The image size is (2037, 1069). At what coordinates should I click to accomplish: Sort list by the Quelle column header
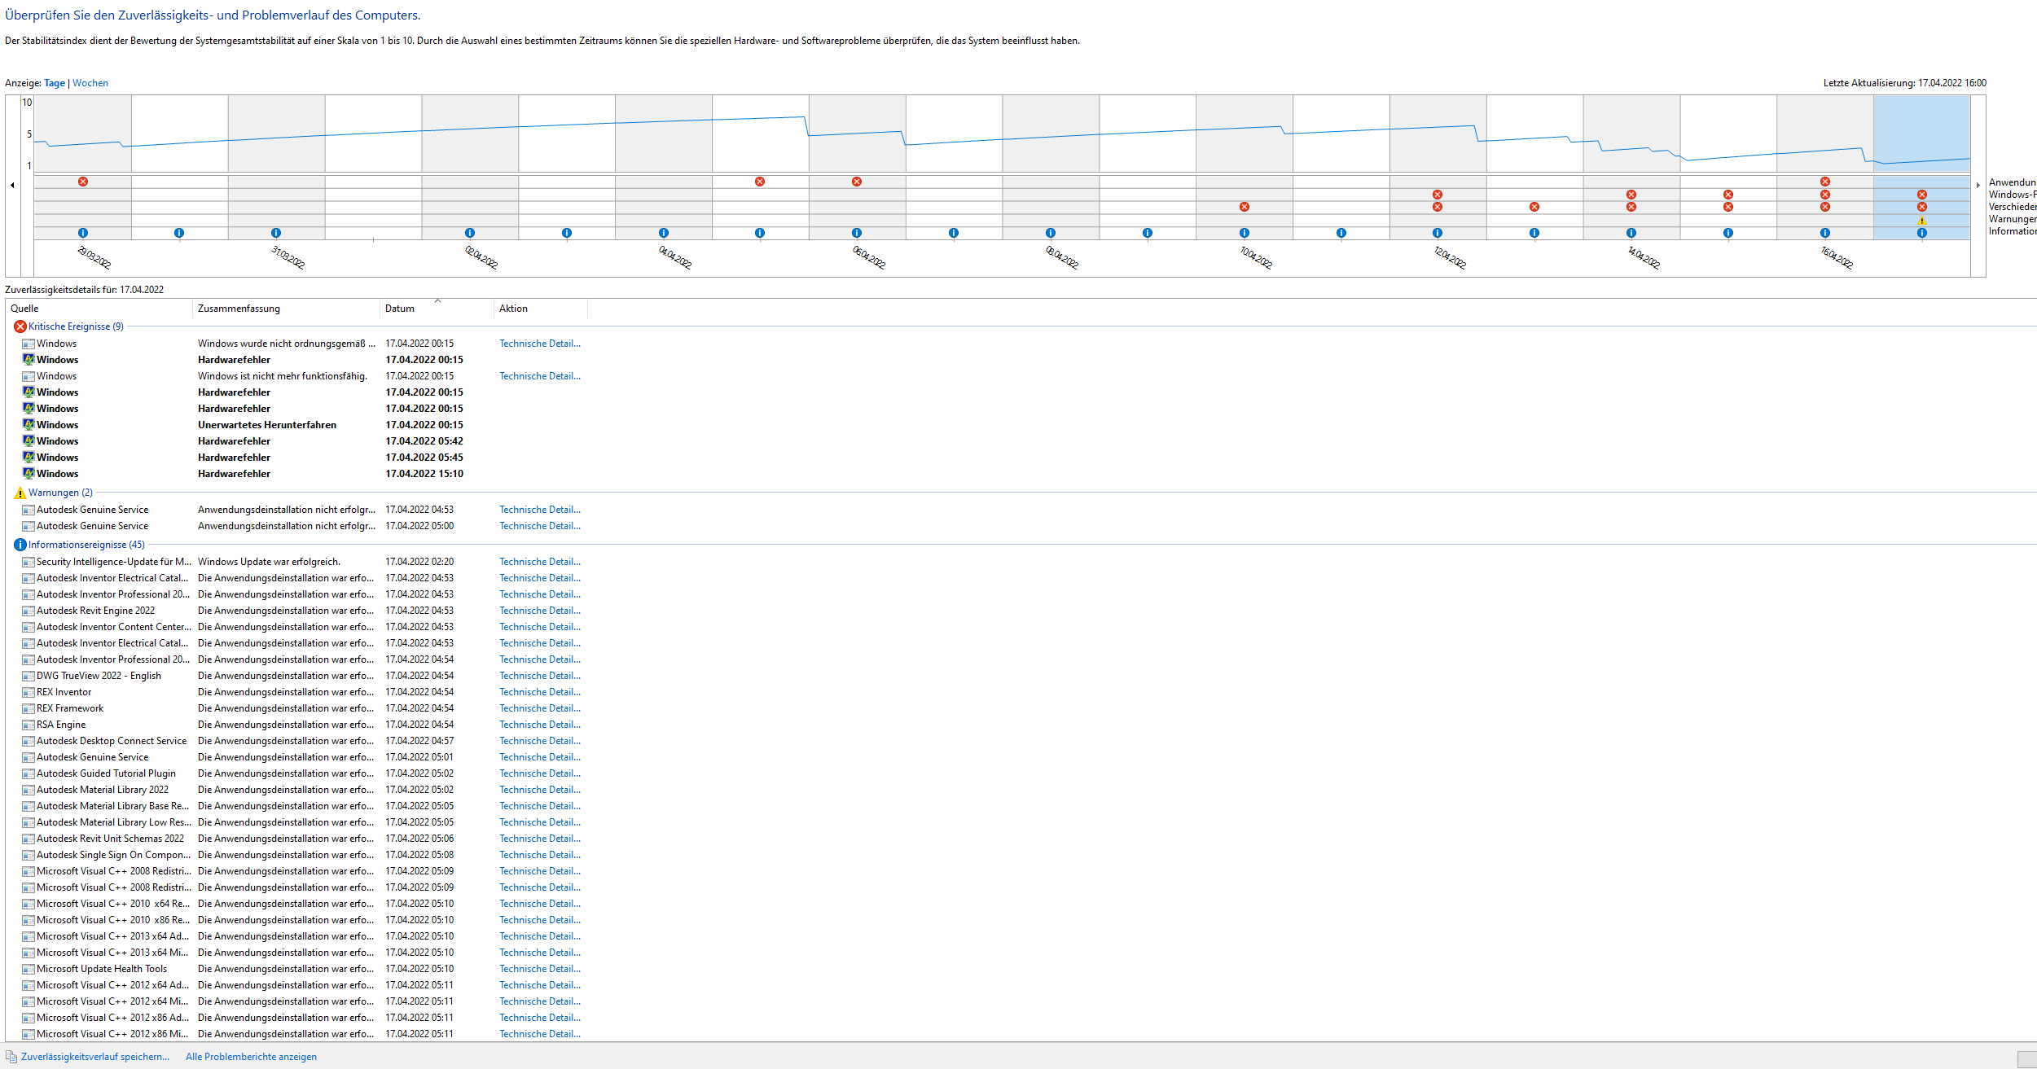(x=99, y=309)
